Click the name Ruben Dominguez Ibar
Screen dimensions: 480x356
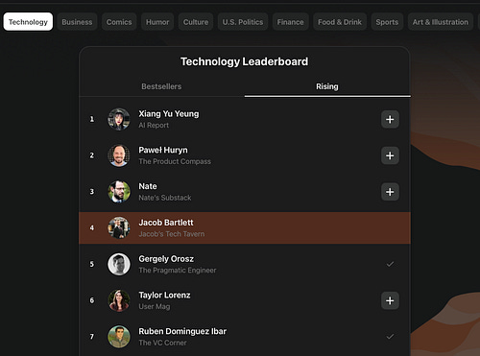182,331
